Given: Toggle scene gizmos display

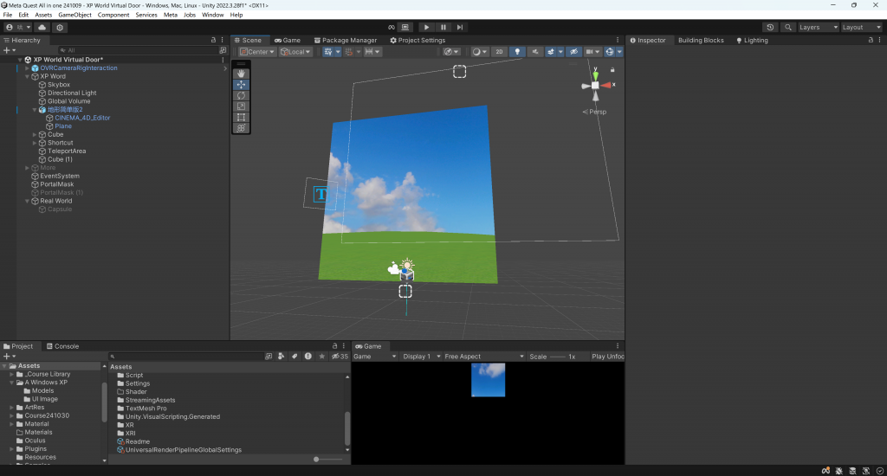Looking at the screenshot, I should (x=609, y=51).
